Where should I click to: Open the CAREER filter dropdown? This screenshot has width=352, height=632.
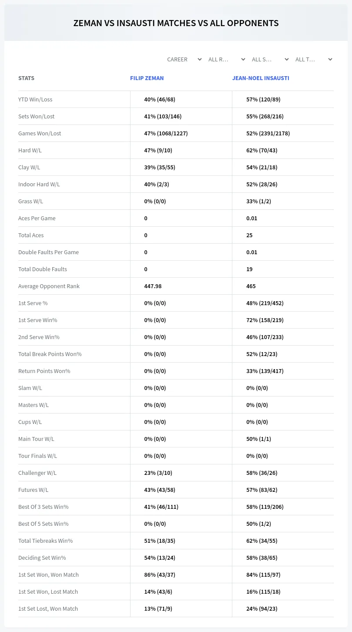coord(184,59)
